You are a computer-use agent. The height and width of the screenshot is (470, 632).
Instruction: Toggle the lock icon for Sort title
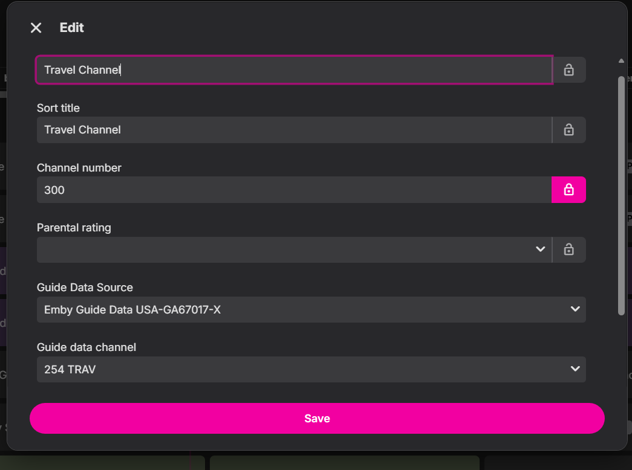(x=568, y=130)
